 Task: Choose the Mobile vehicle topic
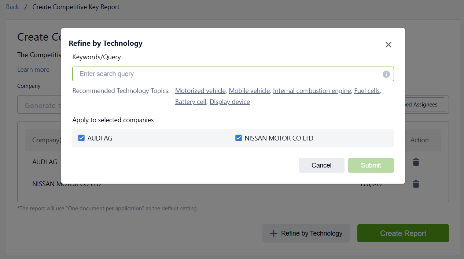click(249, 91)
